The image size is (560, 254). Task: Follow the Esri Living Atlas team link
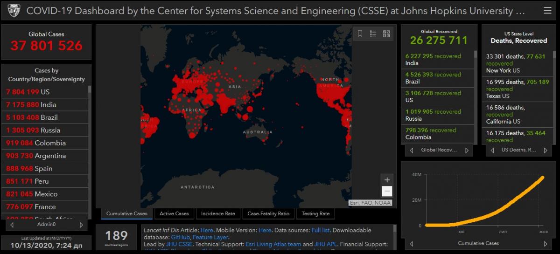click(273, 244)
